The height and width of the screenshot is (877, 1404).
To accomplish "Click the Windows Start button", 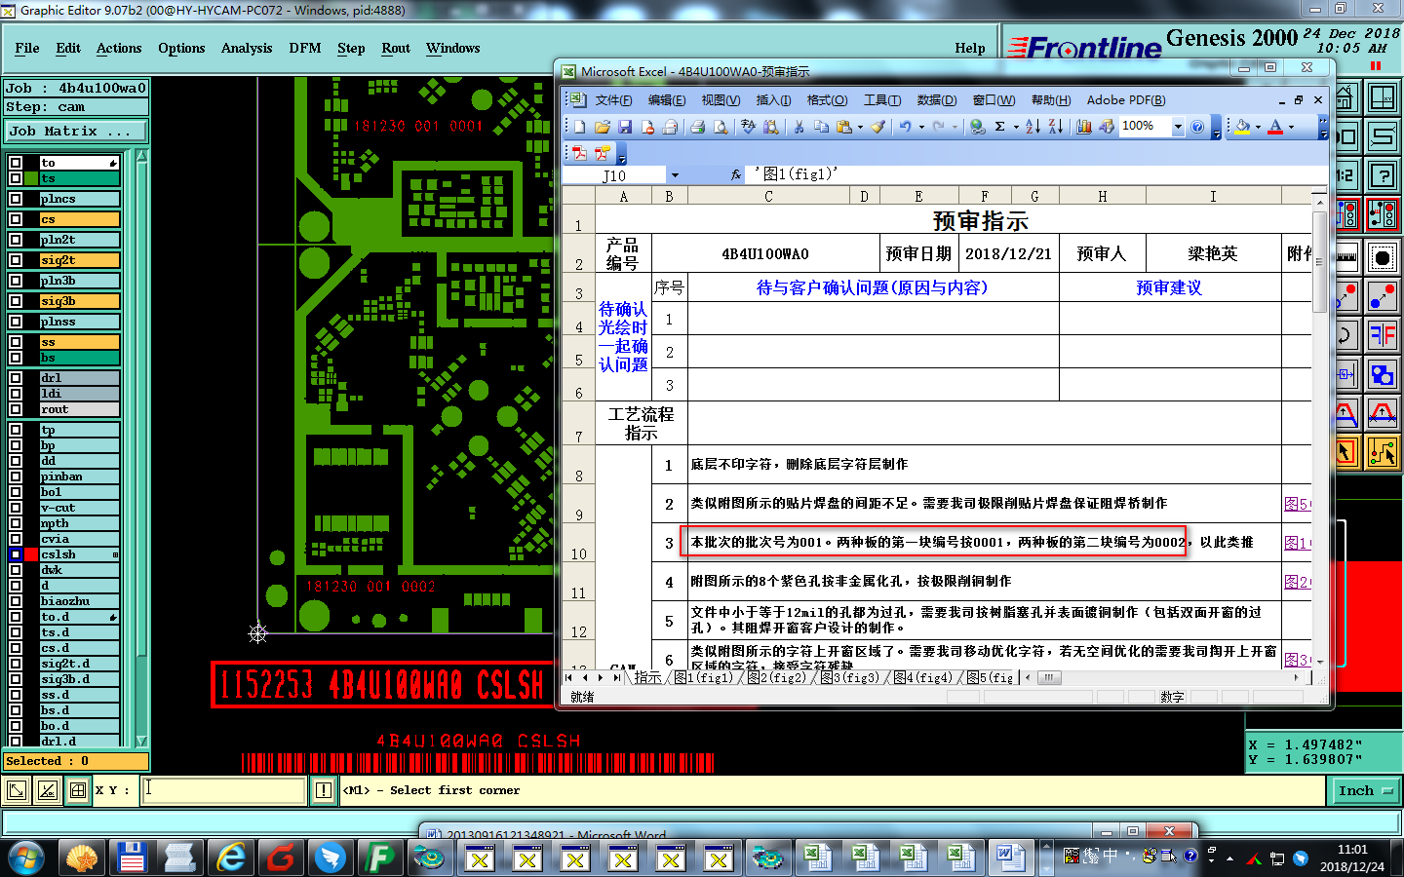I will click(26, 858).
